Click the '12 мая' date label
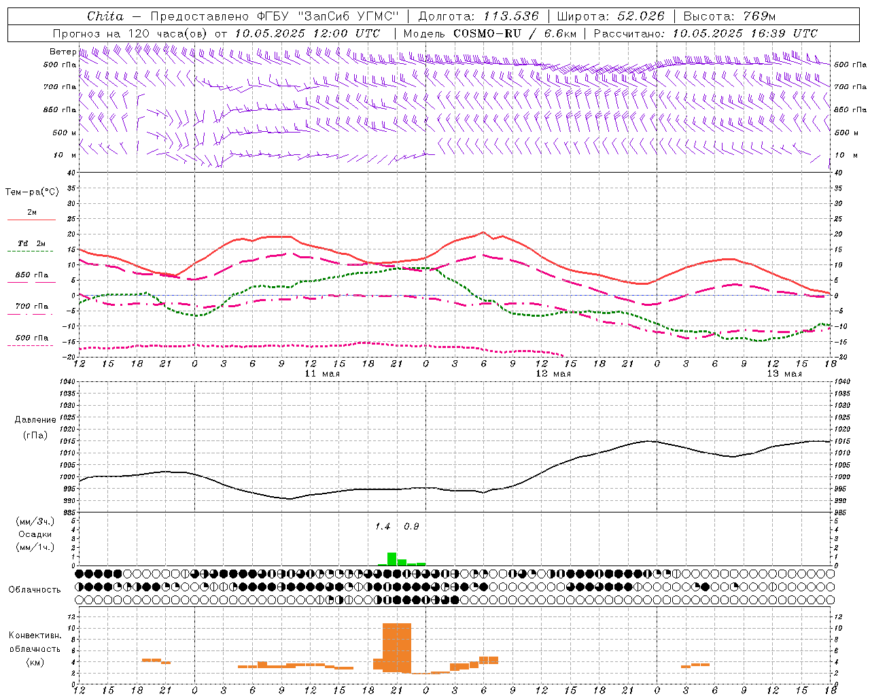This screenshot has width=870, height=696. tap(553, 374)
